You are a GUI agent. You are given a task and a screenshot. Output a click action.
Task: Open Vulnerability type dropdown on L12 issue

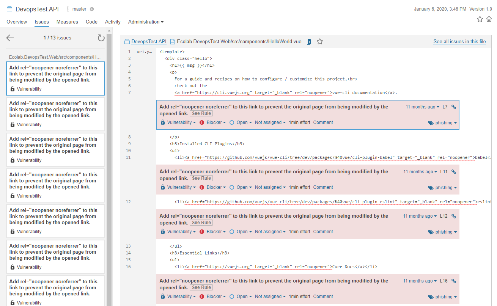[178, 232]
